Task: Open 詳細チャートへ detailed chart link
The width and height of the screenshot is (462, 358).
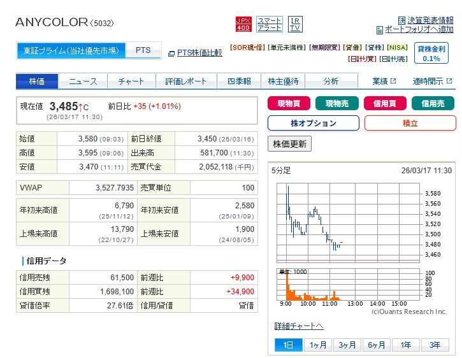Action: [299, 326]
